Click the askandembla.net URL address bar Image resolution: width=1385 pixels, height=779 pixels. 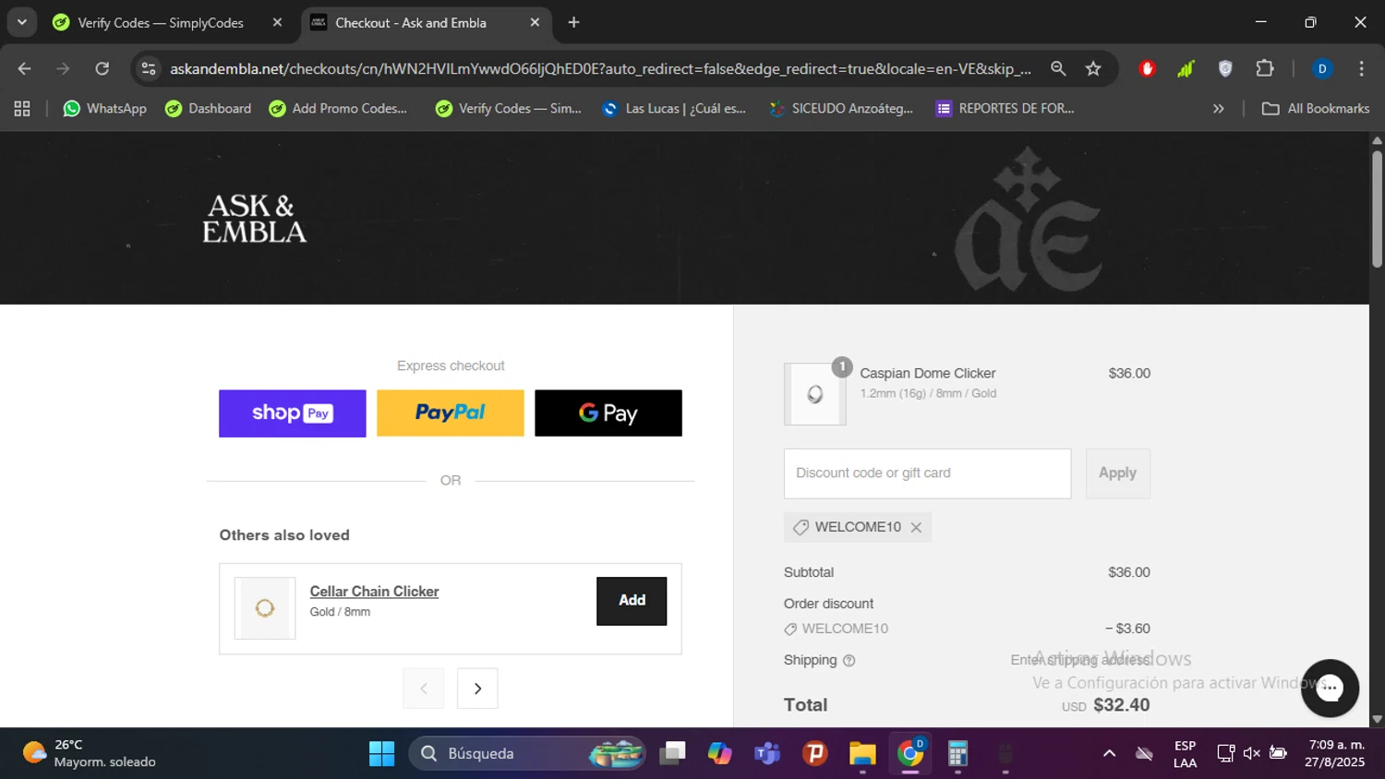600,69
